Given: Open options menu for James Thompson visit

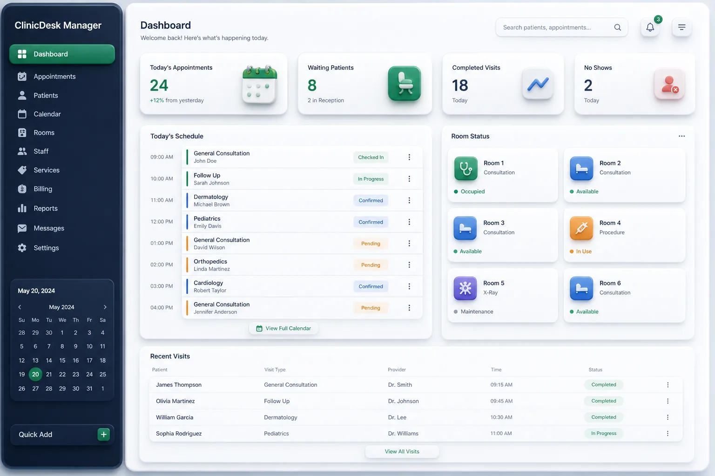Looking at the screenshot, I should point(668,385).
